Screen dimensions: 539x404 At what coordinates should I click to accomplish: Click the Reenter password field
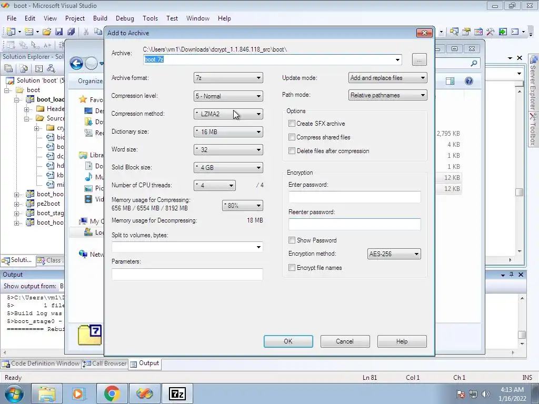click(354, 224)
